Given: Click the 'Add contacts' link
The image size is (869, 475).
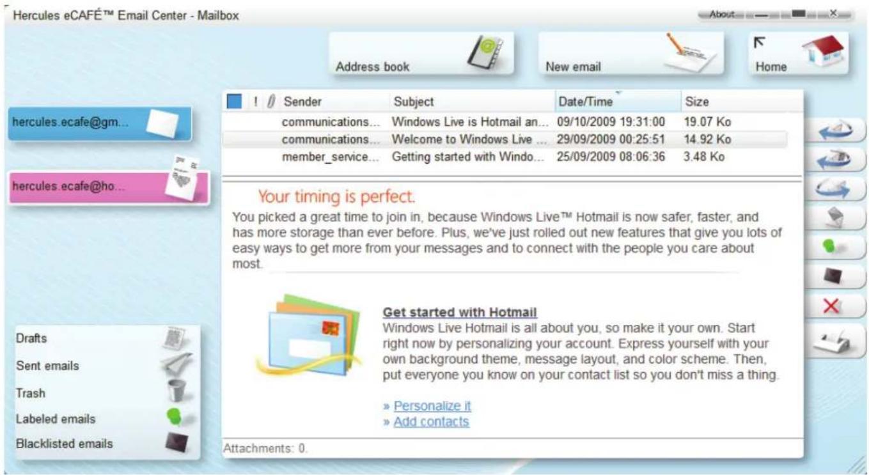Looking at the screenshot, I should [431, 422].
